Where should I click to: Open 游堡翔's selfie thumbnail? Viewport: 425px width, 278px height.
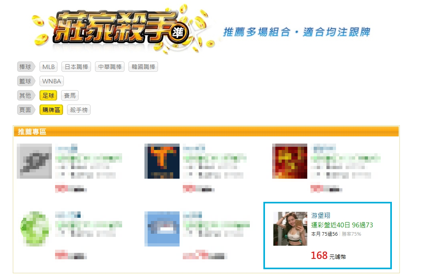click(290, 229)
